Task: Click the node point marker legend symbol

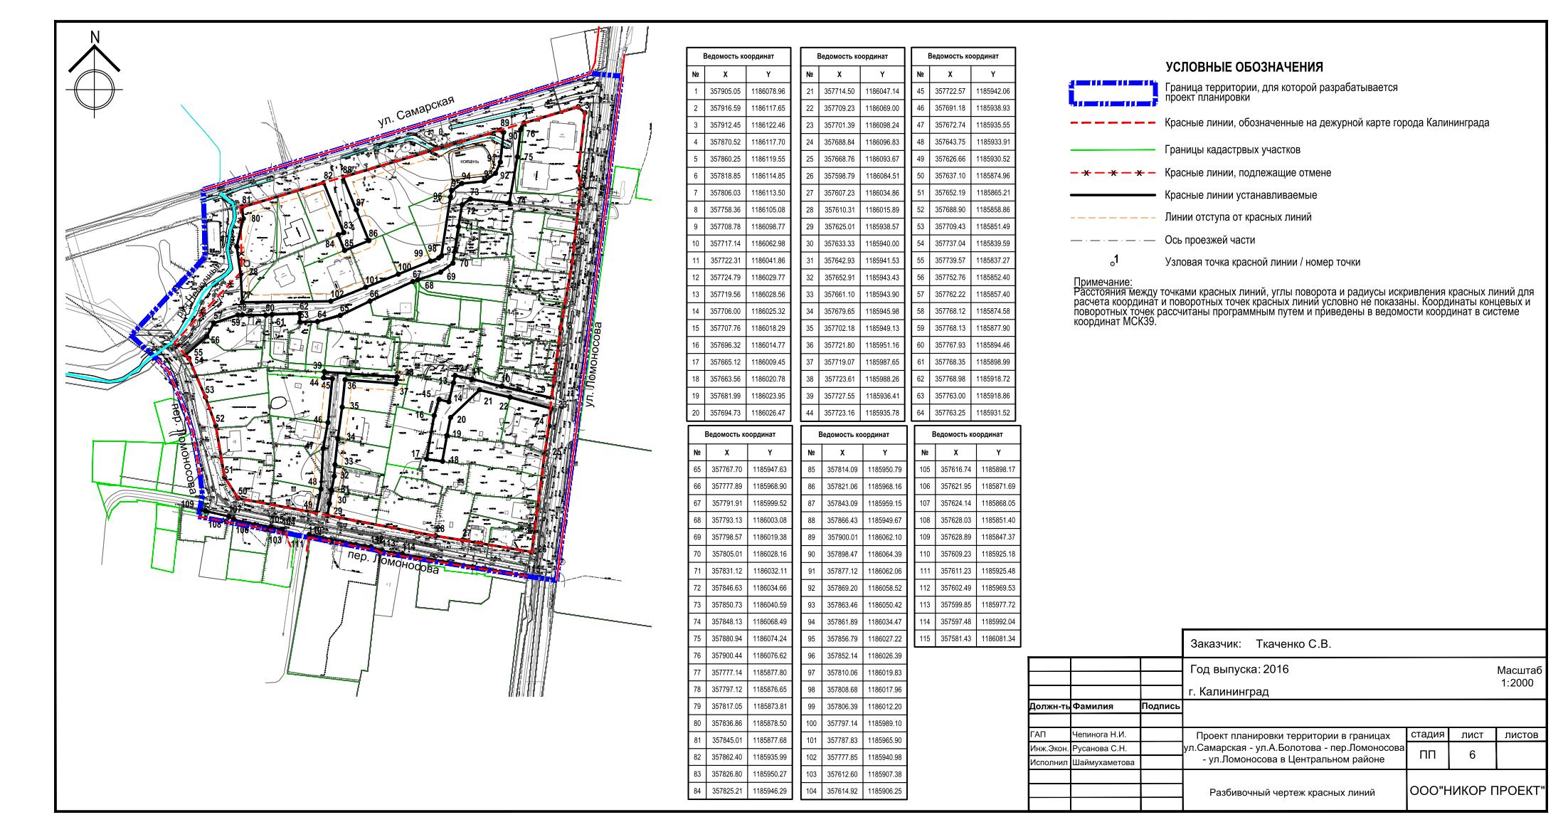Action: (1114, 263)
